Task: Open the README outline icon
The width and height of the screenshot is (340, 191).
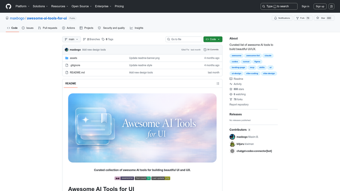Action: coord(218,83)
